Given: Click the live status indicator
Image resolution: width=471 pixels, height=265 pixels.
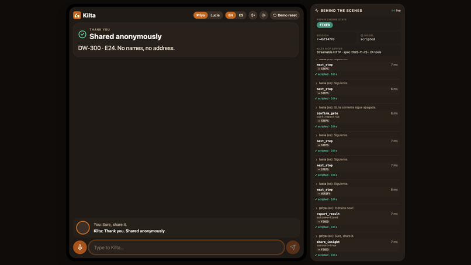Looking at the screenshot, I should [x=396, y=11].
